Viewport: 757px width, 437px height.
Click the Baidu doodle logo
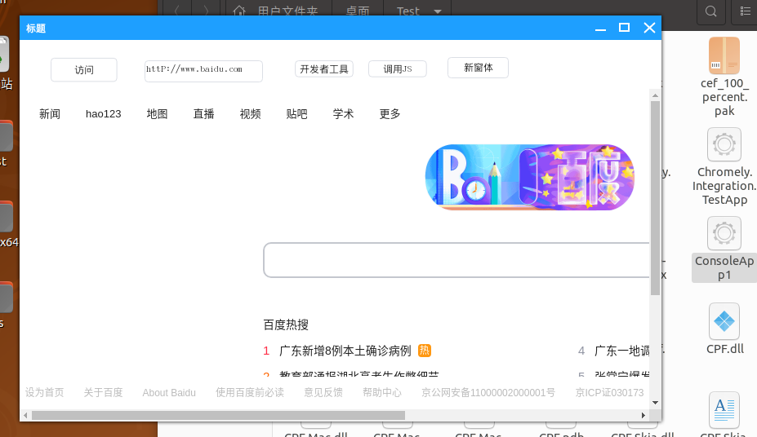point(529,178)
